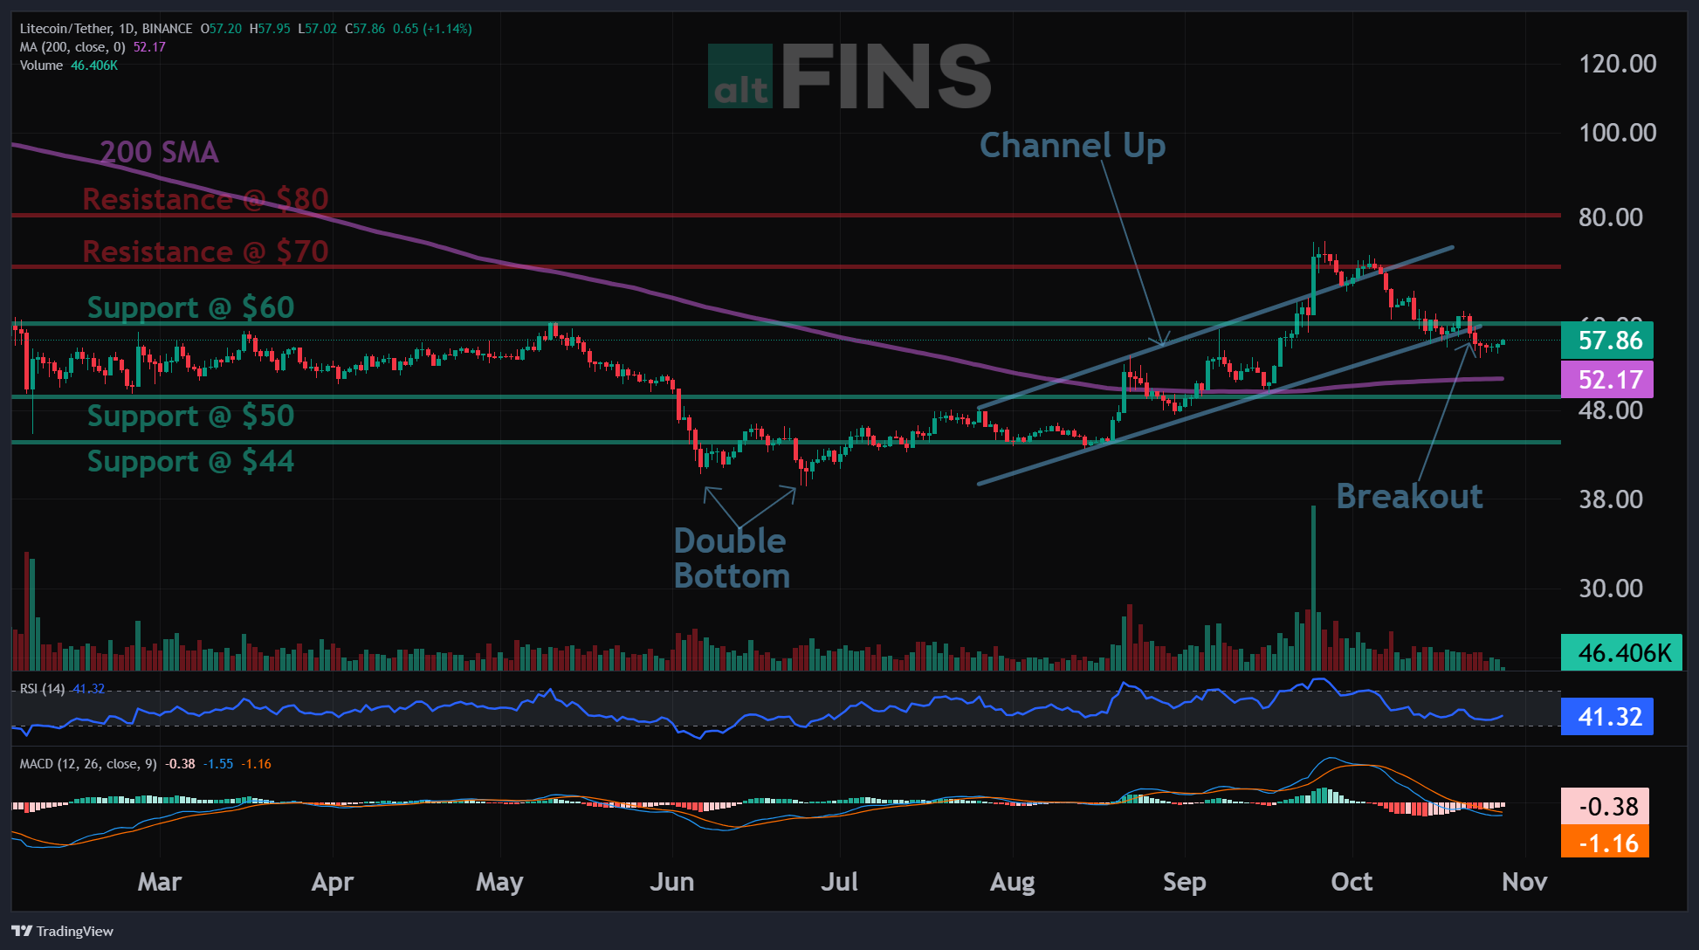The width and height of the screenshot is (1699, 950).
Task: Open the MACD (12, 26, close, 9) label
Action: click(88, 764)
